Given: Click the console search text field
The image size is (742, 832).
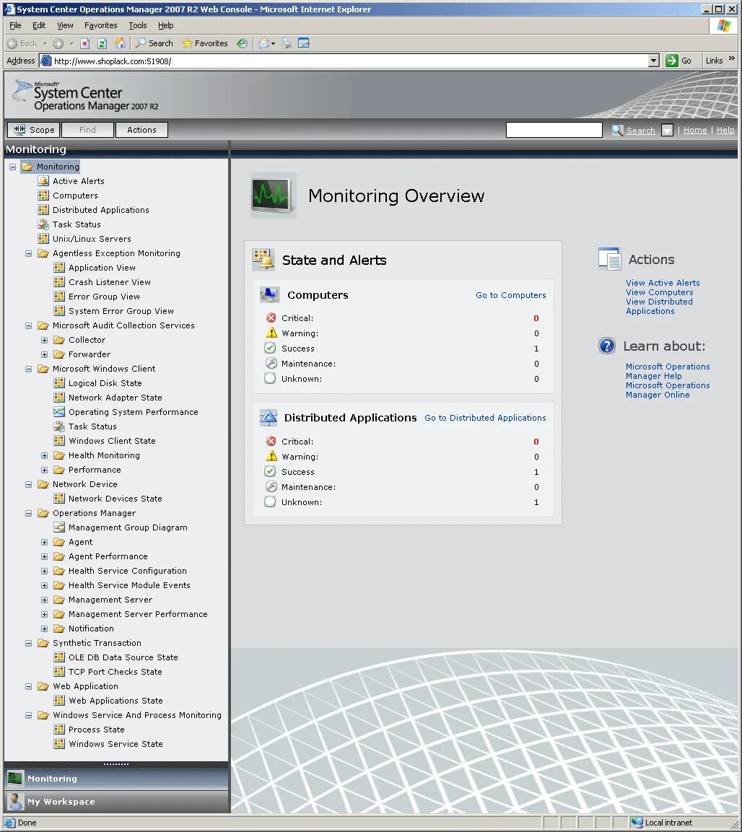Looking at the screenshot, I should click(554, 130).
